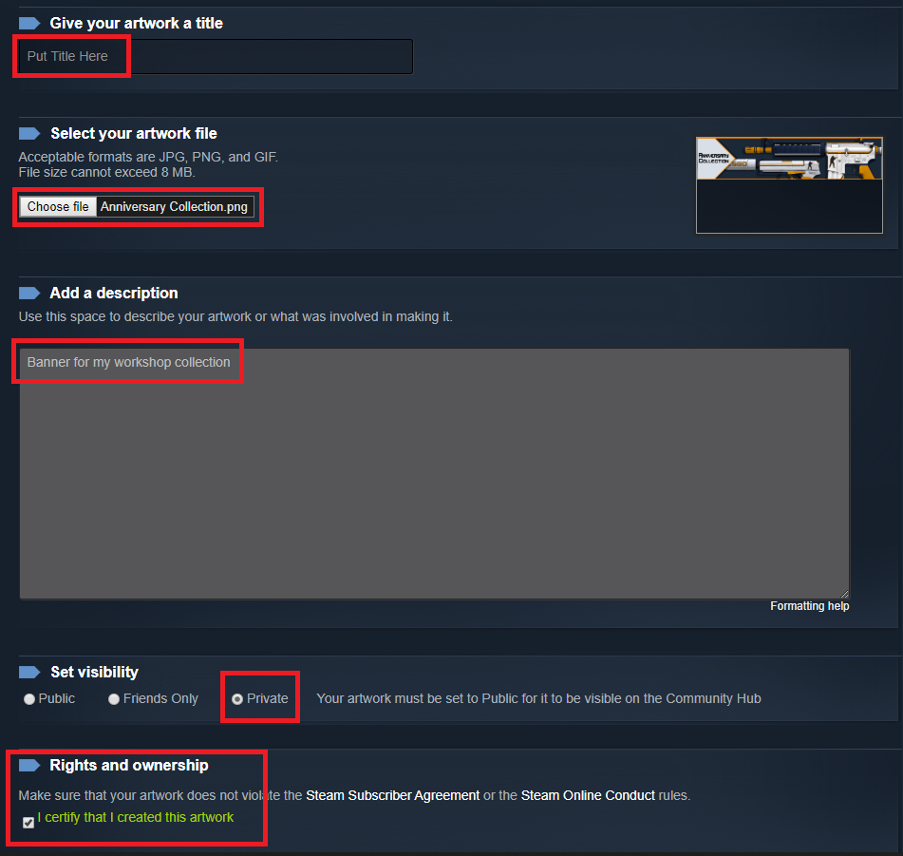Uncheck 'I certify that I created this artwork'

tap(28, 823)
